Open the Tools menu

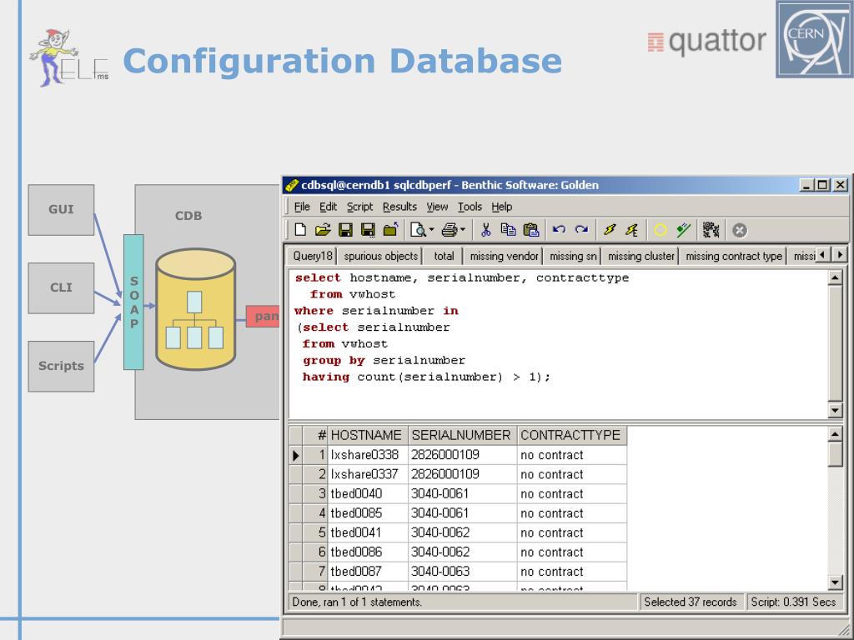click(470, 207)
